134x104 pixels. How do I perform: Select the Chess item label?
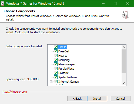pyautogui.click(x=62, y=47)
